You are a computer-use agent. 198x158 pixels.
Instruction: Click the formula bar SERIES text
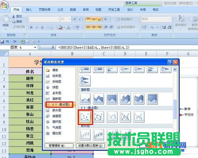point(94,47)
